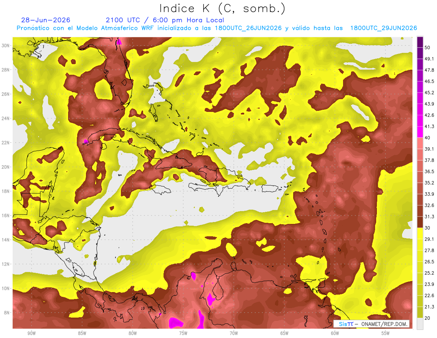Screen dimensions: 437x338
Task: Click the colorbar value '47.8'
Action: 429,70
